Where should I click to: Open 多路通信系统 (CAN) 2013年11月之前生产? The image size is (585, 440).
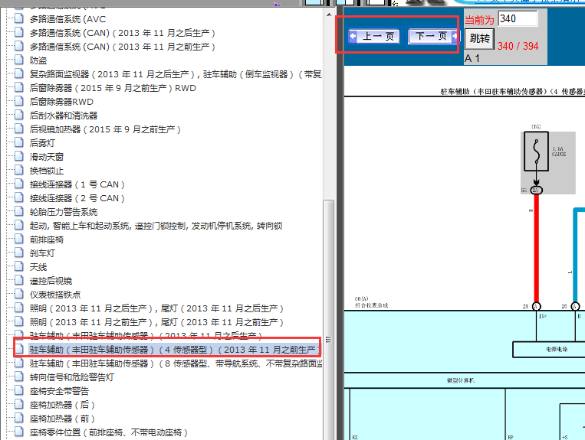point(123,47)
